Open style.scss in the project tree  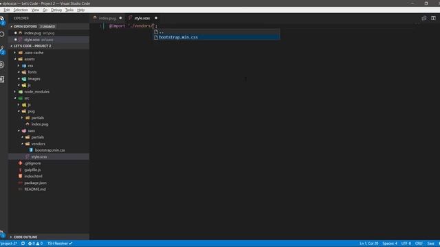pos(49,157)
